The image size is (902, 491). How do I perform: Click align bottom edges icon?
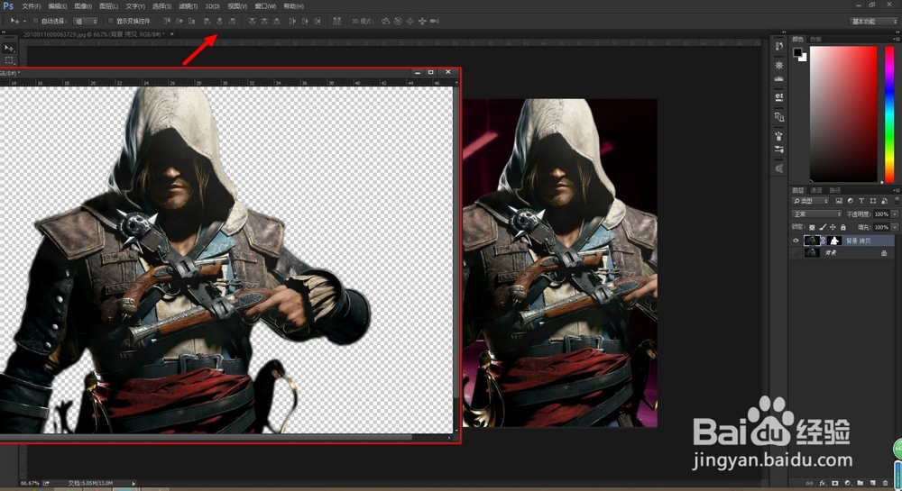tap(191, 21)
